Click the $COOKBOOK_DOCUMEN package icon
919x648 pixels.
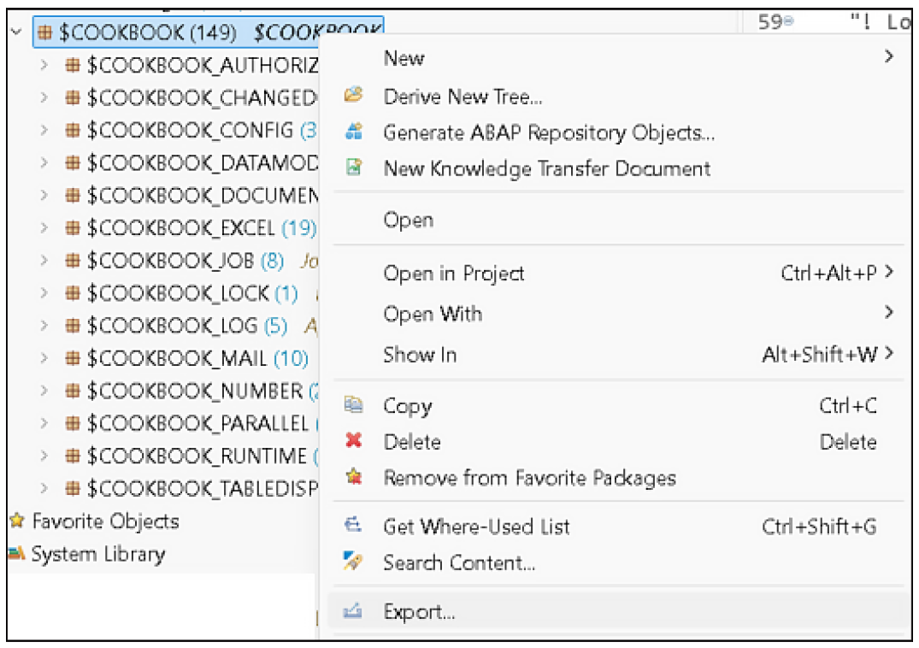click(x=73, y=195)
